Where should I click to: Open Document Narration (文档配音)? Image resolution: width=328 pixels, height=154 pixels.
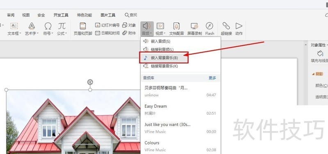[x=177, y=29]
